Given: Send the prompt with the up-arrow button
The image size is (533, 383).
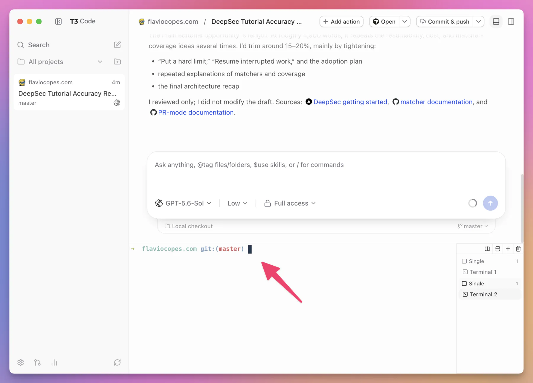Looking at the screenshot, I should [490, 203].
